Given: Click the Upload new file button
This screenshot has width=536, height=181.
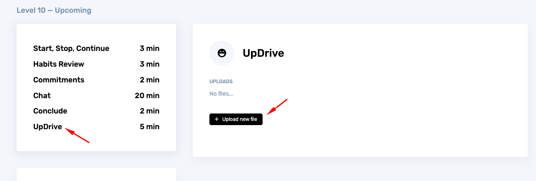Looking at the screenshot, I should (236, 119).
